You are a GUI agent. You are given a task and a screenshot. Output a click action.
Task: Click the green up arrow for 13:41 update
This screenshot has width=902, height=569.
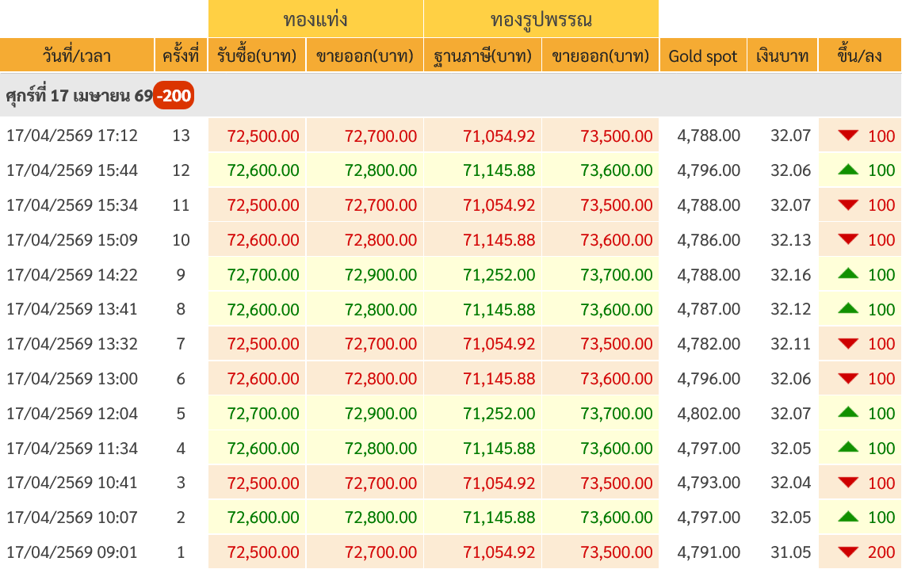point(848,308)
